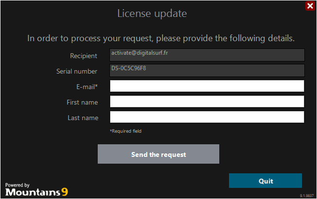Image resolution: width=317 pixels, height=199 pixels.
Task: Click the Quit button
Action: pos(265,181)
